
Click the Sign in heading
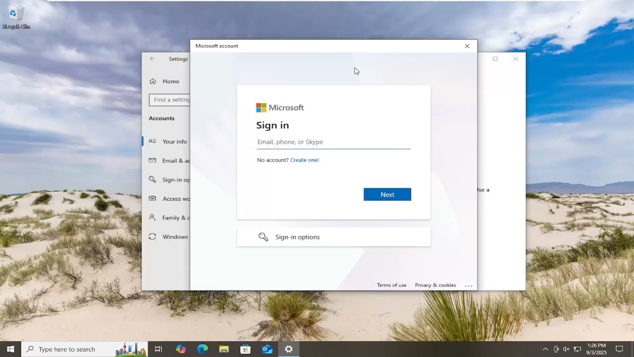tap(272, 125)
